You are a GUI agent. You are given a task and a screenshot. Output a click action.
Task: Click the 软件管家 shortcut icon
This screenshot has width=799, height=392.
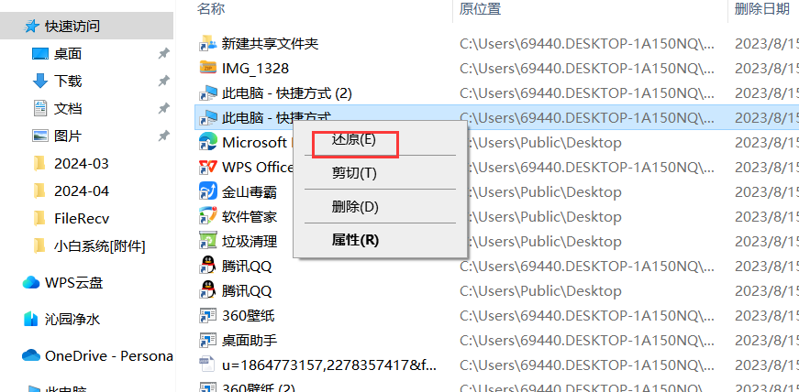pyautogui.click(x=207, y=216)
